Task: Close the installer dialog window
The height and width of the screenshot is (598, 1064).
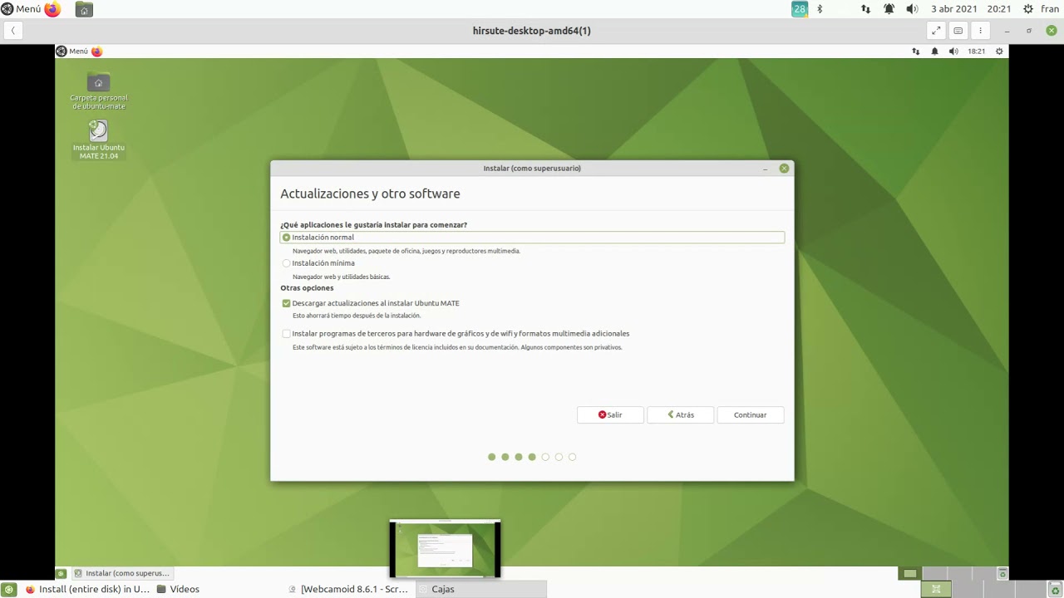Action: click(784, 169)
